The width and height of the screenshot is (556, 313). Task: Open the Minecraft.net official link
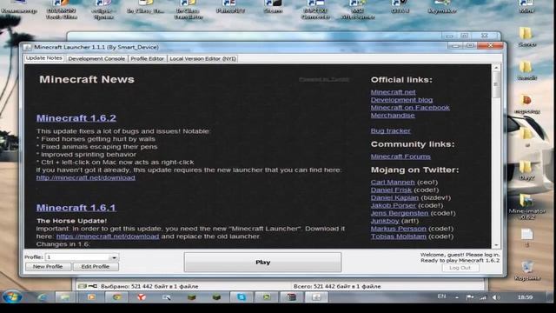[x=393, y=92]
